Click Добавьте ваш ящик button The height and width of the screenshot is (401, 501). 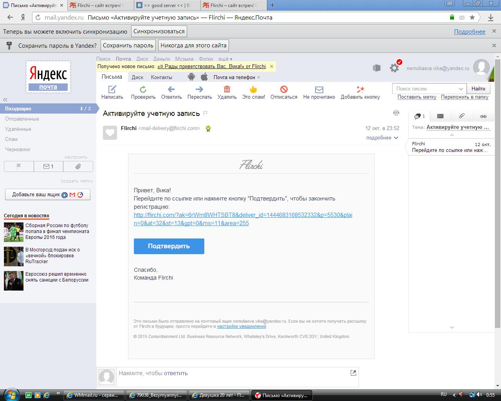click(x=48, y=195)
